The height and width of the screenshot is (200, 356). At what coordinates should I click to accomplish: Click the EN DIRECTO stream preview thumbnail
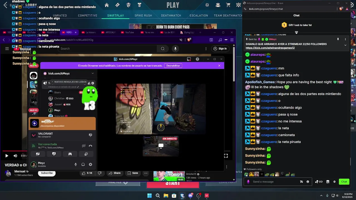coord(161,146)
